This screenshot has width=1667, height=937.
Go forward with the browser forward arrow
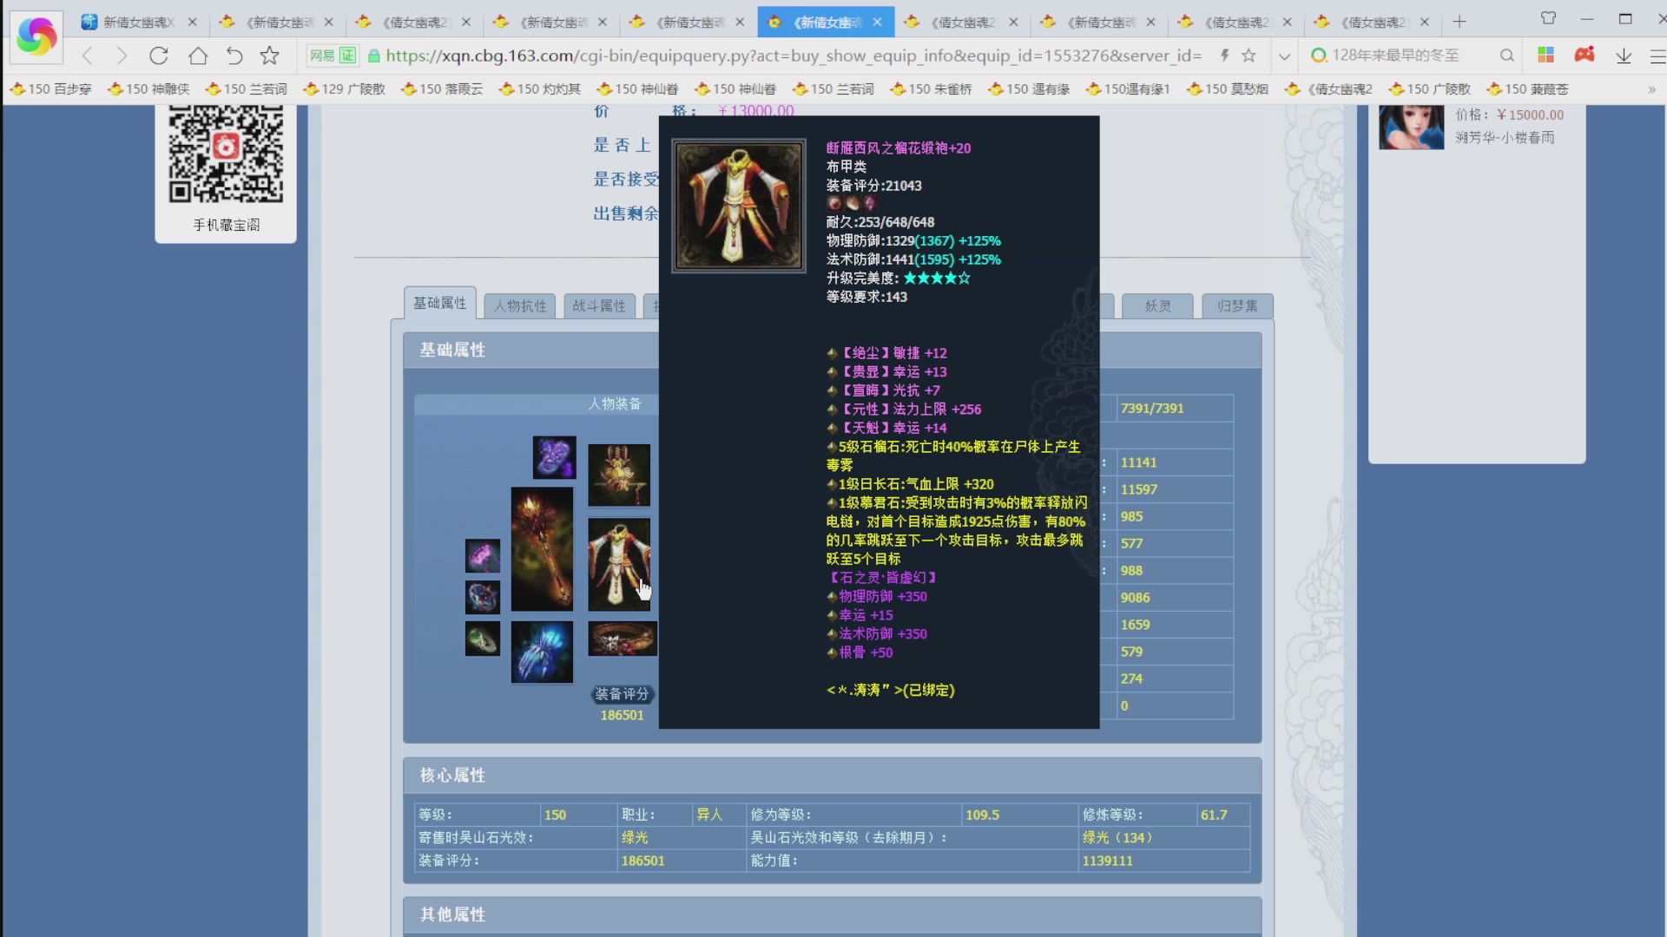(x=122, y=56)
